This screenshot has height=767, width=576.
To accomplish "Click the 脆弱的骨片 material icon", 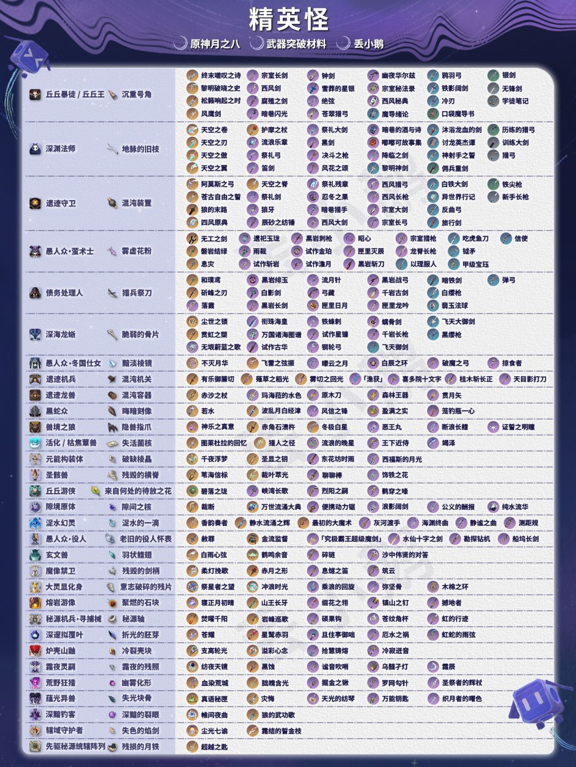I will [113, 334].
